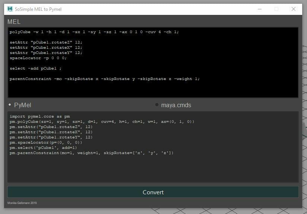
Task: Click the pm.parentConstraint output line
Action: (x=91, y=153)
